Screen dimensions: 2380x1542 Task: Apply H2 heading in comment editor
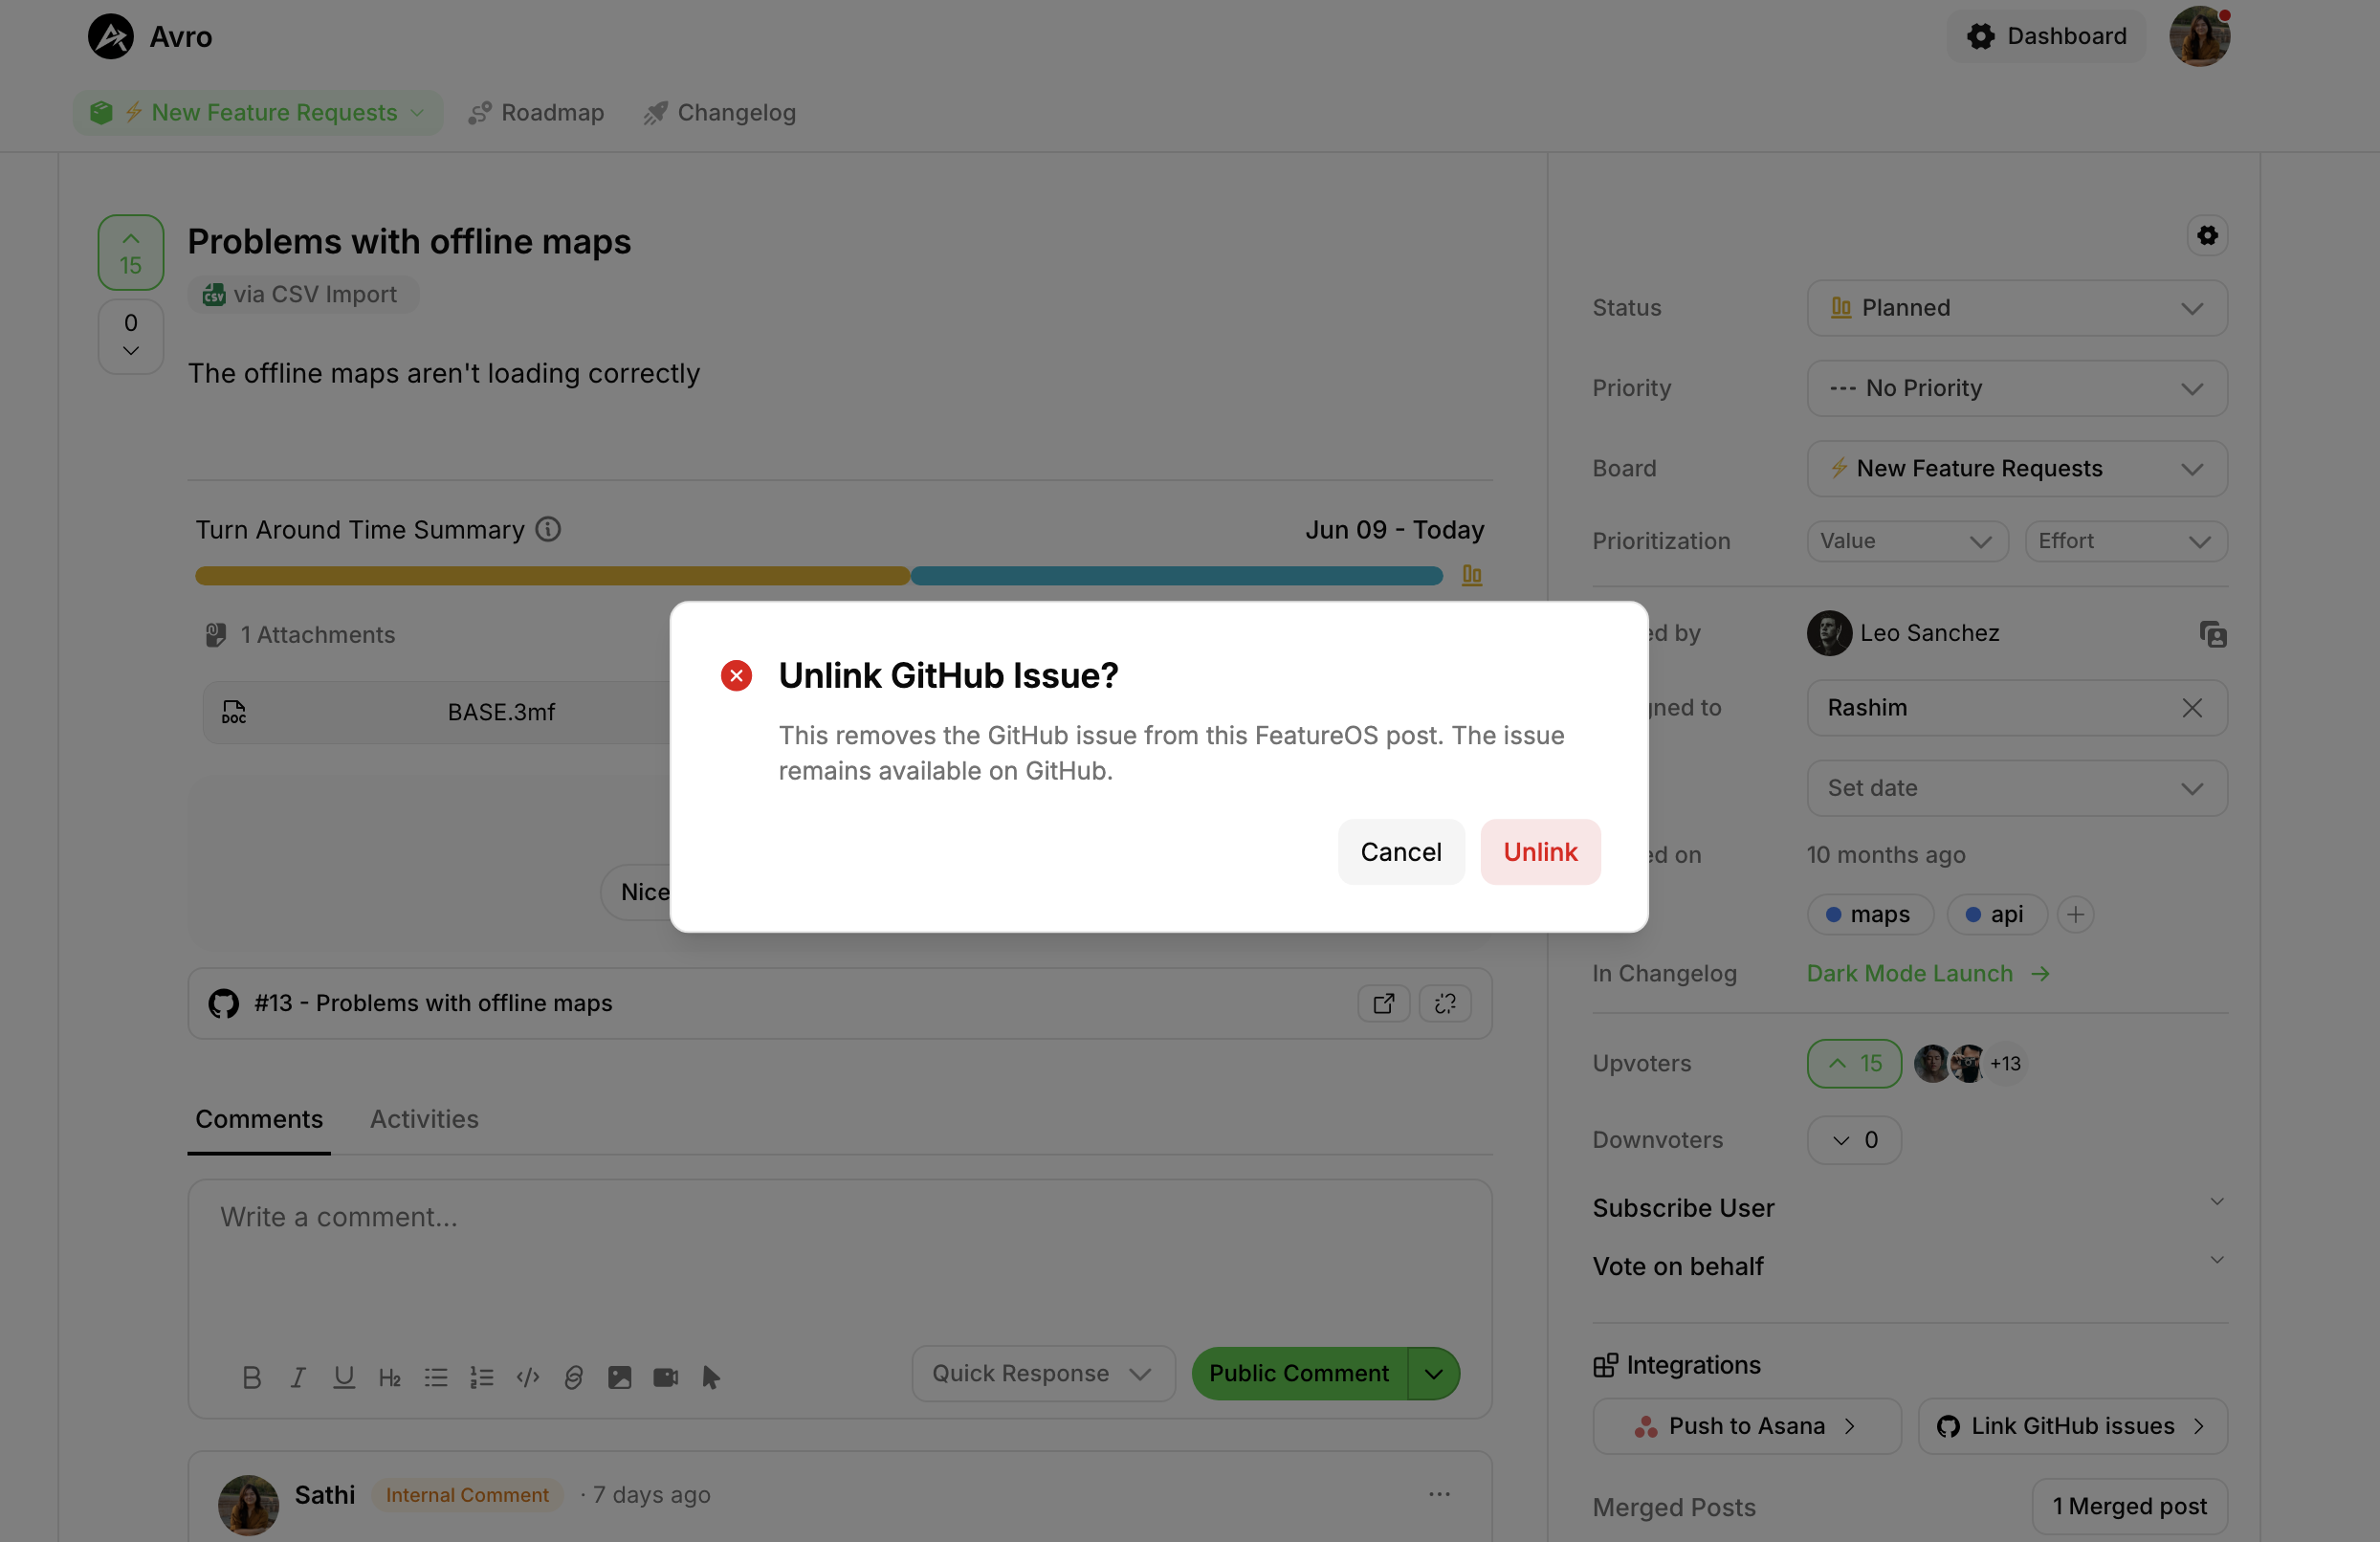[390, 1378]
